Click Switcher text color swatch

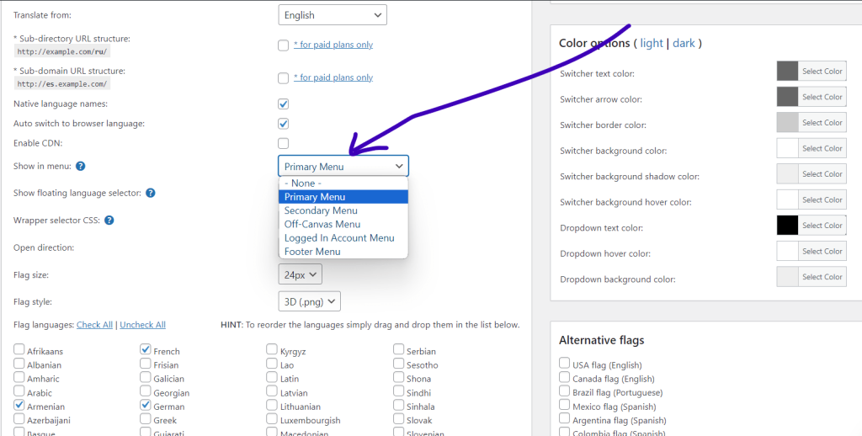pyautogui.click(x=787, y=71)
